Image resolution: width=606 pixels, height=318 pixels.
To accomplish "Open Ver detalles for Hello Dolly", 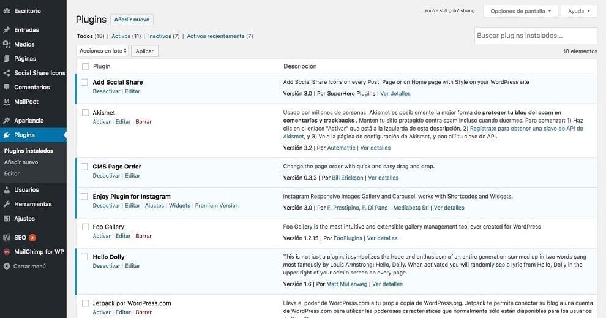I will [387, 284].
